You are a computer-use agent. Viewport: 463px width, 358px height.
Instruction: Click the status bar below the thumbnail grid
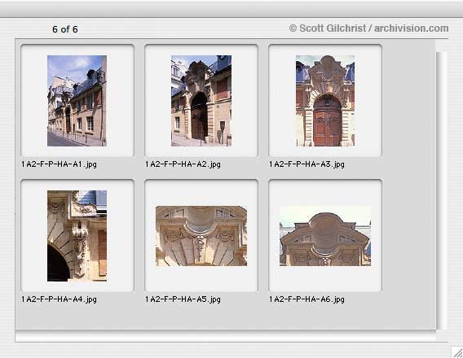click(226, 336)
